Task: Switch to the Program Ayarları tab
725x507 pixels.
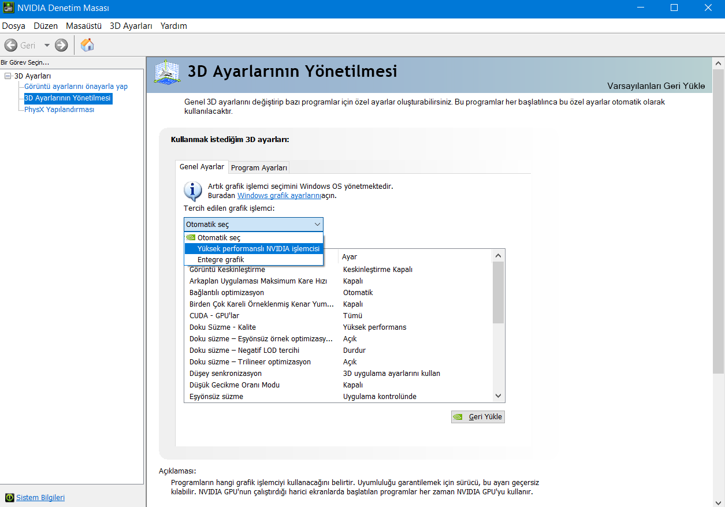Action: coord(259,167)
